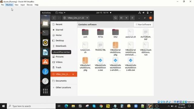Click the Windows search box
Viewport: 194px width, 109px height.
coord(31,106)
